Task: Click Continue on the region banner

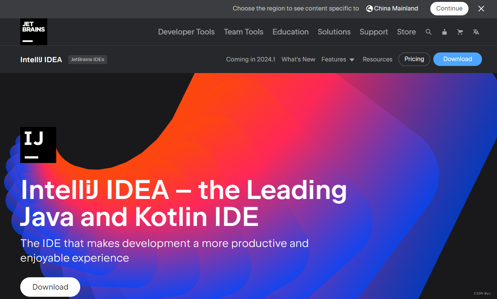Action: tap(449, 8)
